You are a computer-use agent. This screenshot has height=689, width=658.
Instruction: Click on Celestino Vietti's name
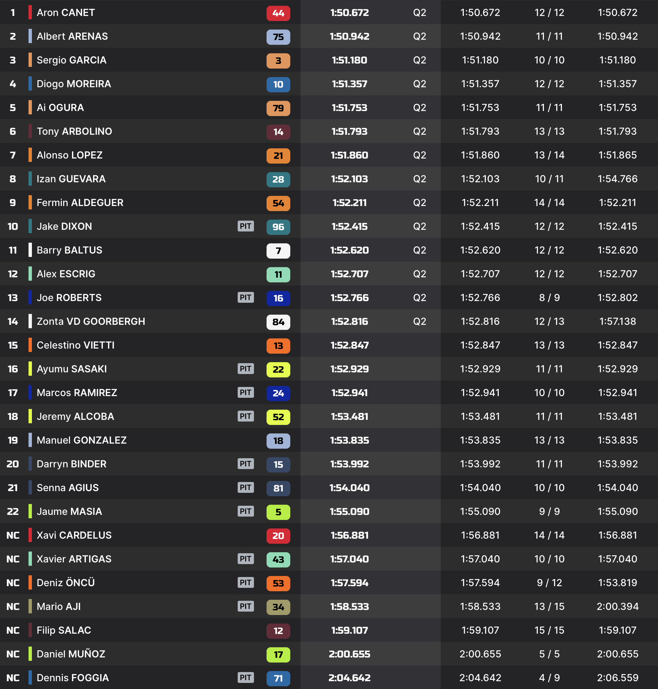point(75,345)
